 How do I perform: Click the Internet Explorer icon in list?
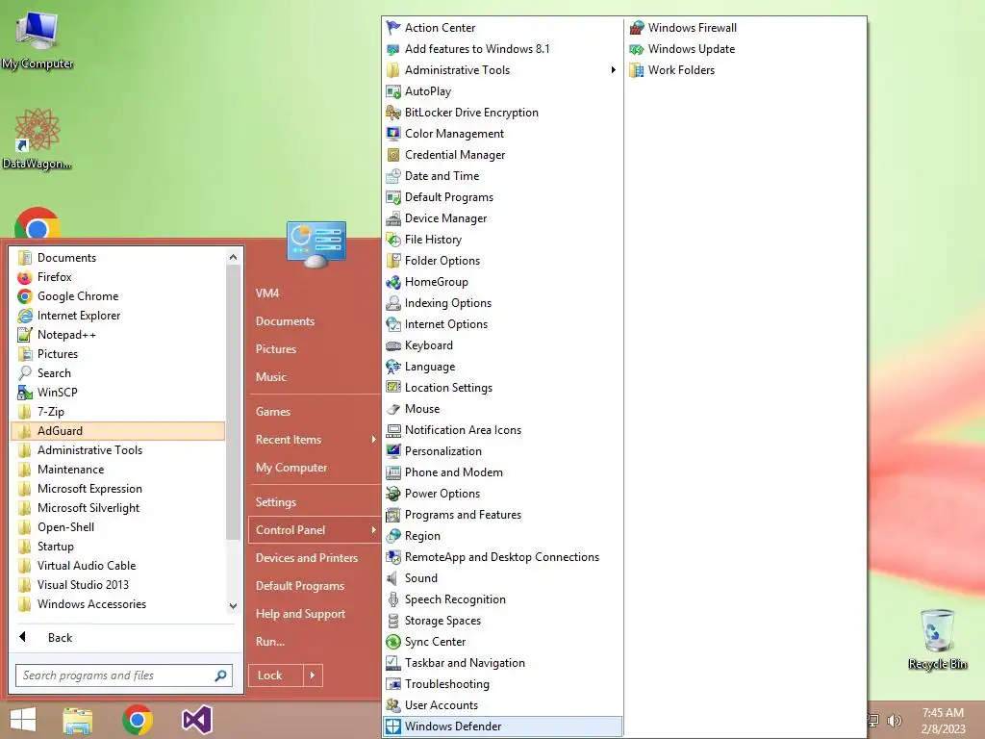25,316
